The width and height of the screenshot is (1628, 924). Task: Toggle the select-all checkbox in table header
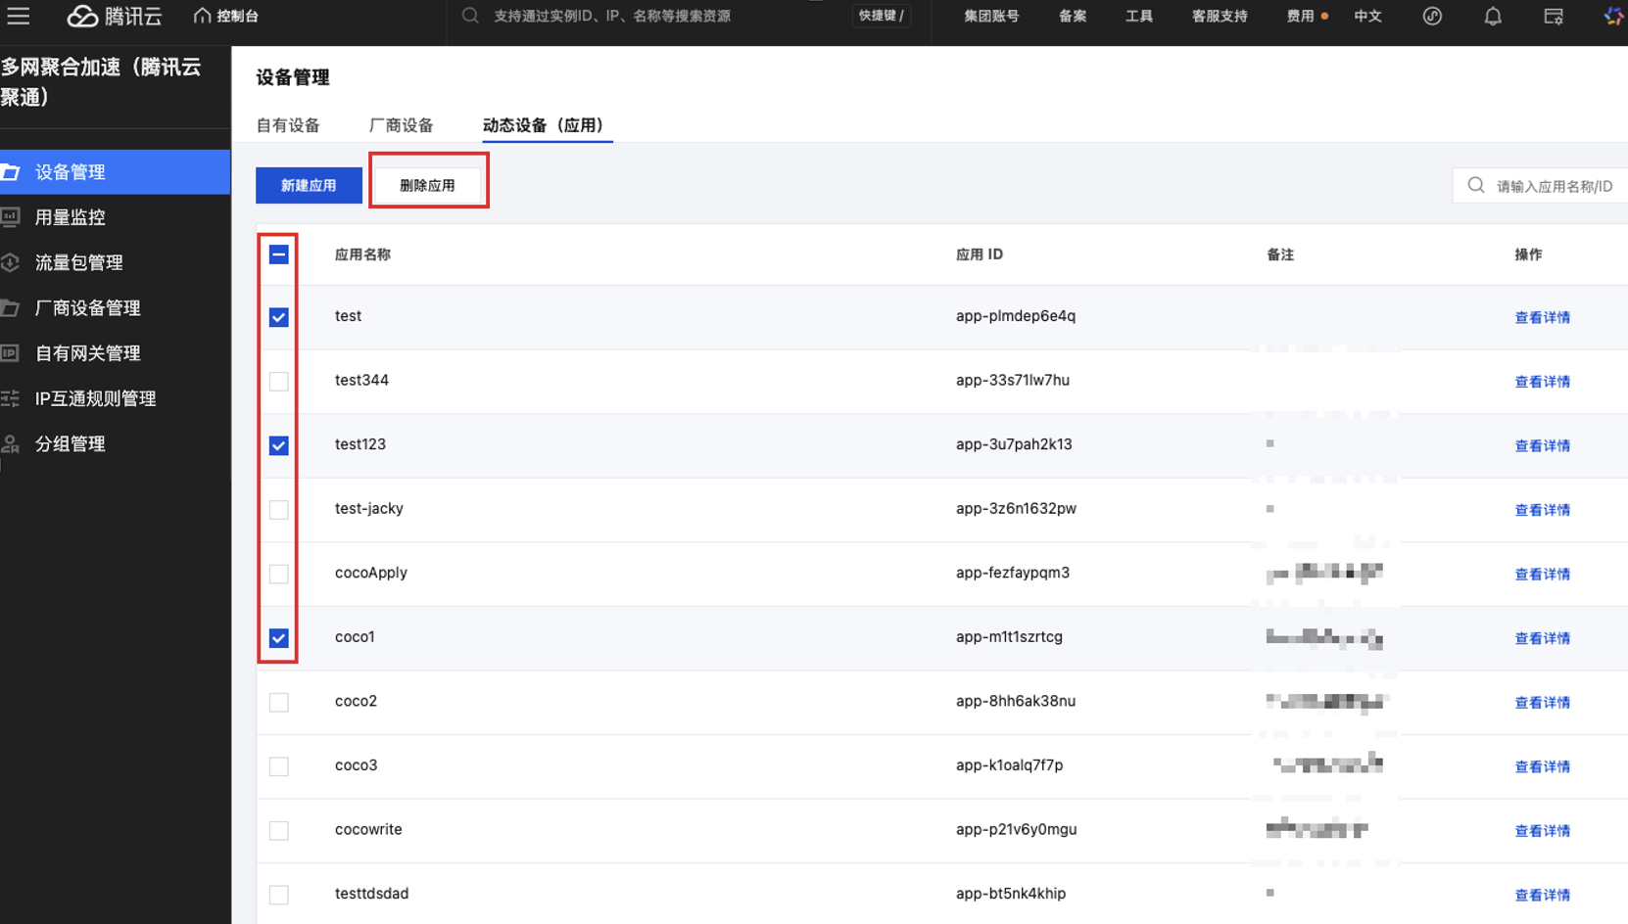(x=279, y=254)
